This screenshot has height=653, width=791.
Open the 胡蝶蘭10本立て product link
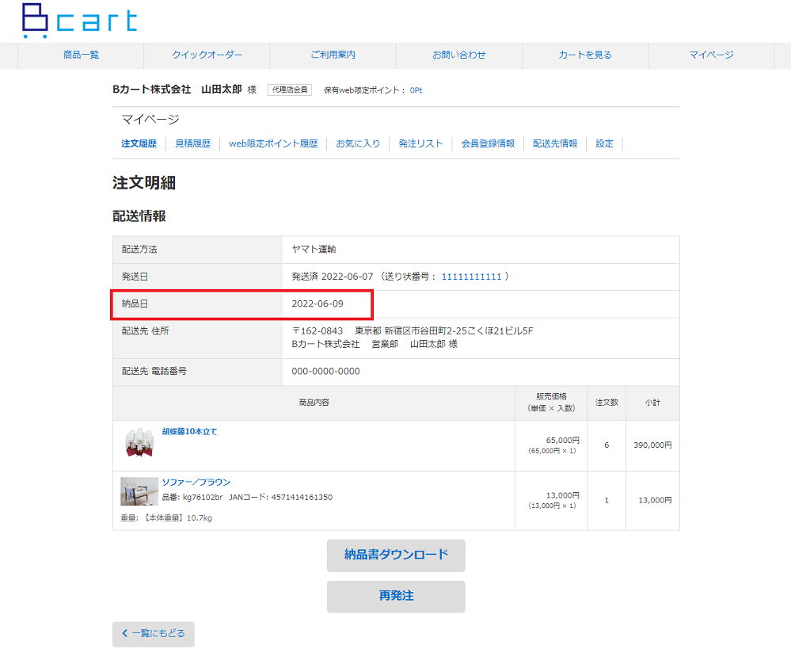coord(190,432)
